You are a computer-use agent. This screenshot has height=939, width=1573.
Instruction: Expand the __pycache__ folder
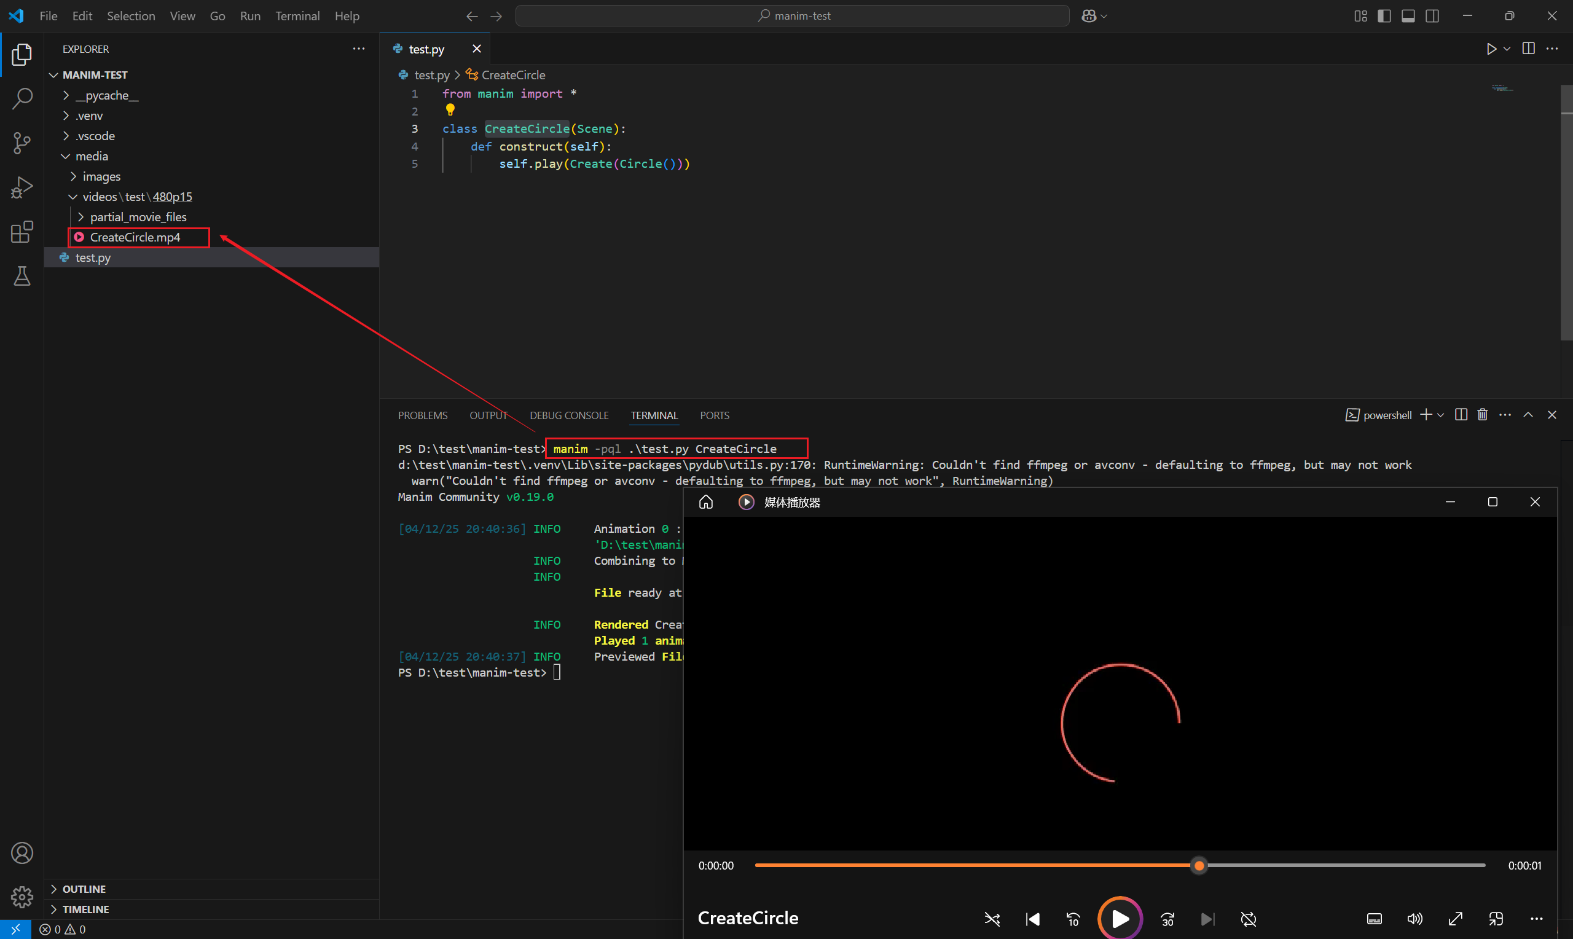tap(106, 95)
